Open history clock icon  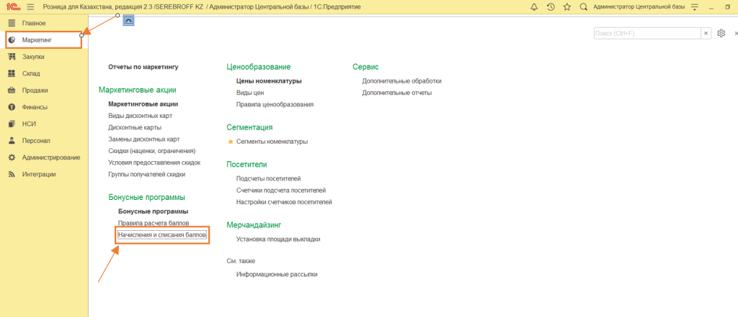[x=551, y=6]
